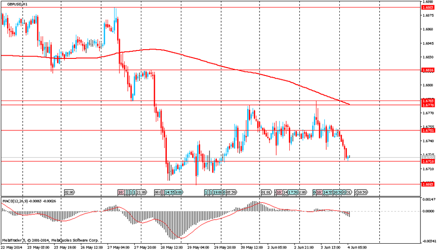
Task: Click the 22 May 2014 date label
Action: pyautogui.click(x=11, y=247)
